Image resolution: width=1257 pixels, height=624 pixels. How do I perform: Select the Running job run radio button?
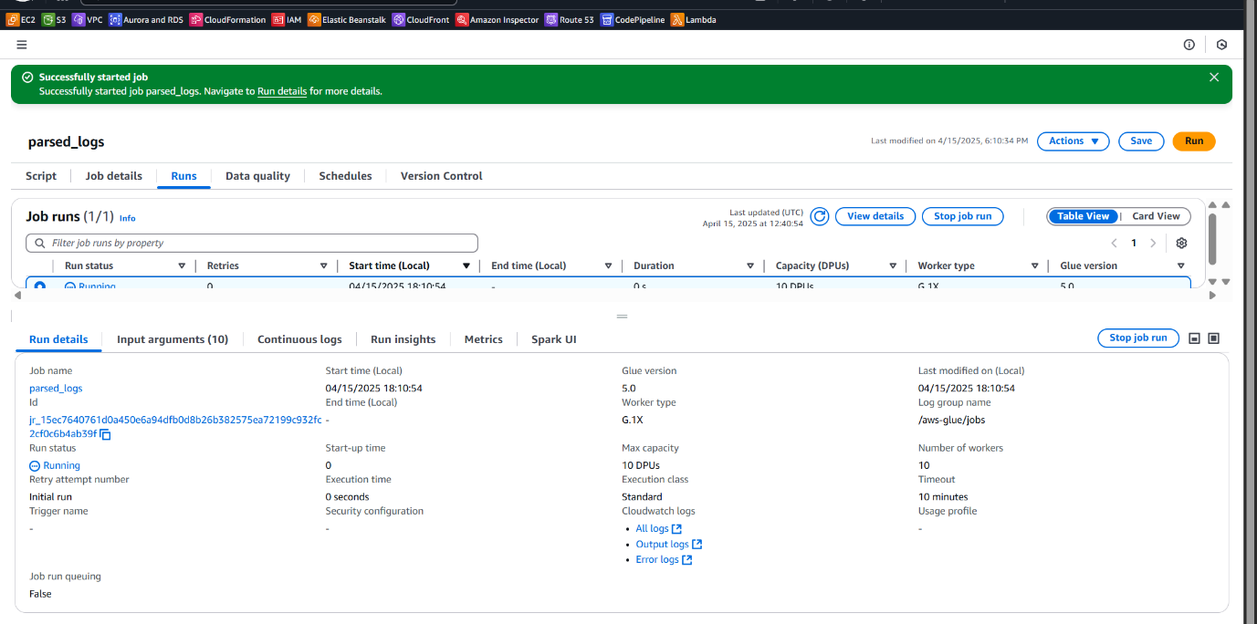point(40,286)
